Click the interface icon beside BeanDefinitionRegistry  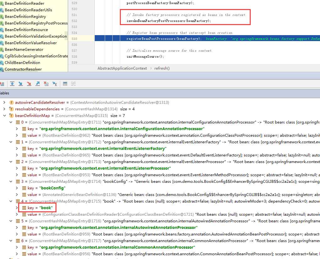[x=2, y=17]
